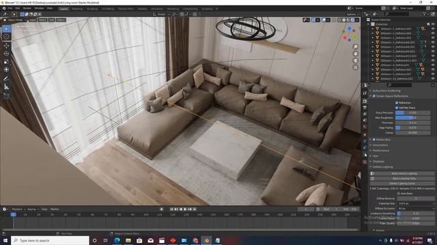437x245 pixels.
Task: Open the View Layer properties tab icon
Action: (x=365, y=114)
